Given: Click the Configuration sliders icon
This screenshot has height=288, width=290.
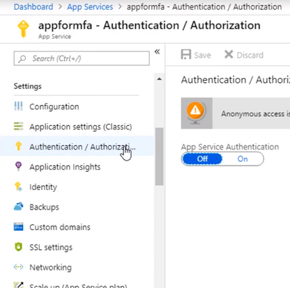Looking at the screenshot, I should 18,106.
